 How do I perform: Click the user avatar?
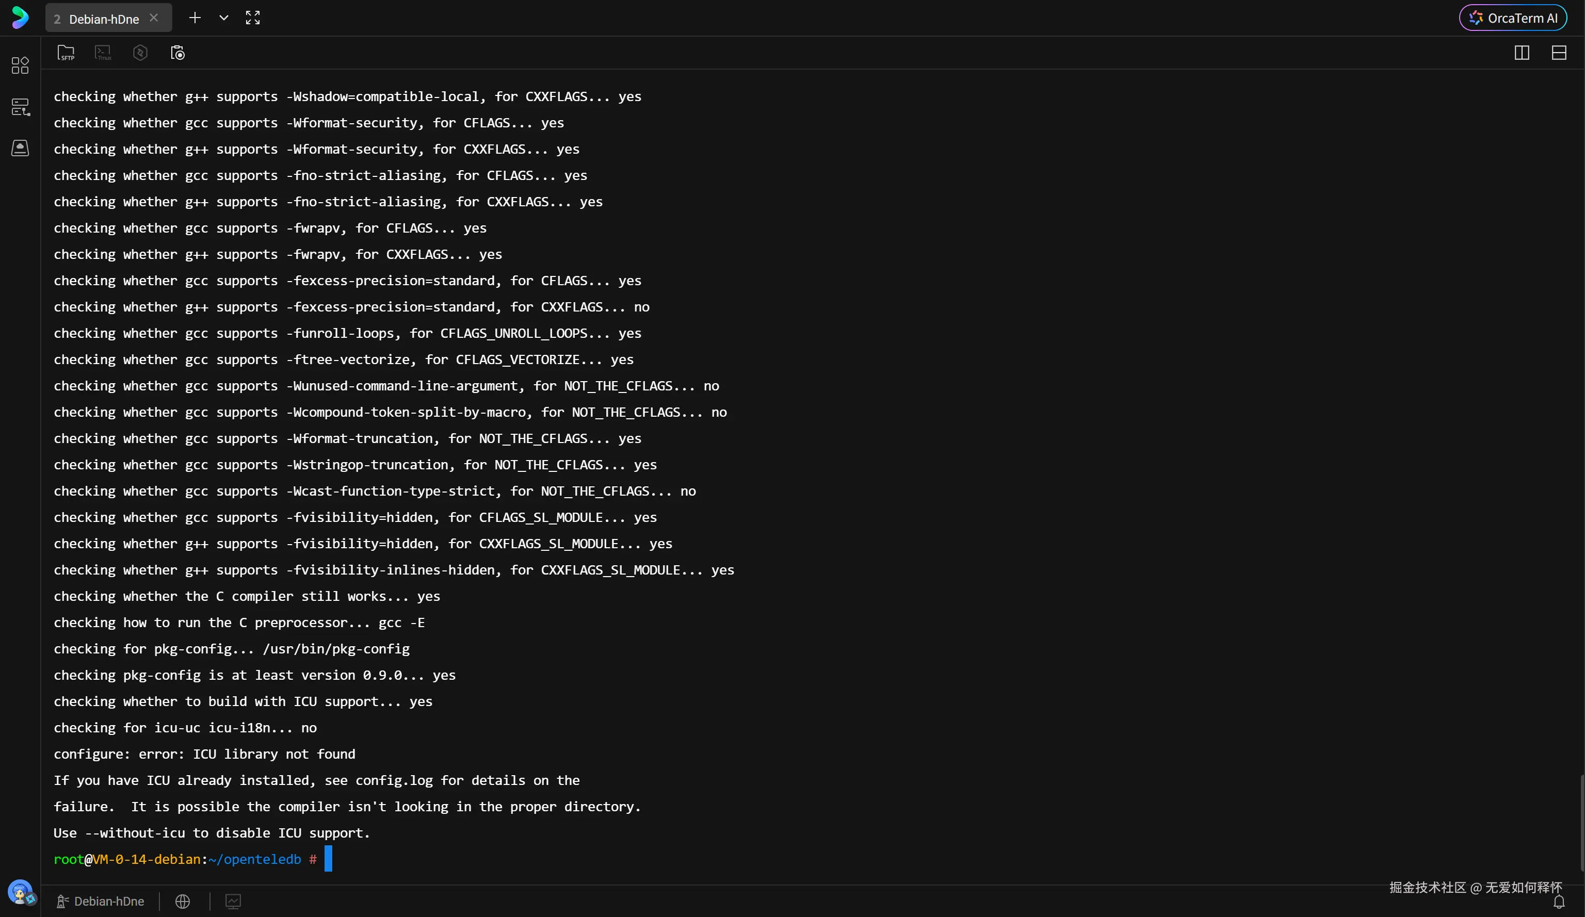(x=20, y=891)
